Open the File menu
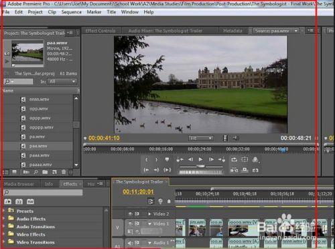Image resolution: width=335 pixels, height=249 pixels. [x=6, y=12]
